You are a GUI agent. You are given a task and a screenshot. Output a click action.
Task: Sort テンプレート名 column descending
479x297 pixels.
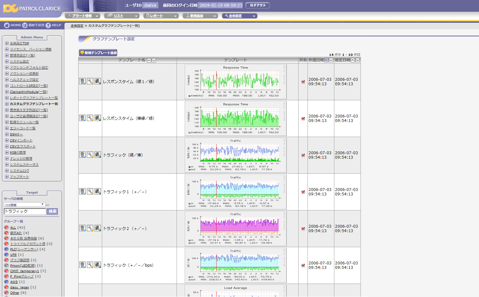pyautogui.click(x=154, y=60)
